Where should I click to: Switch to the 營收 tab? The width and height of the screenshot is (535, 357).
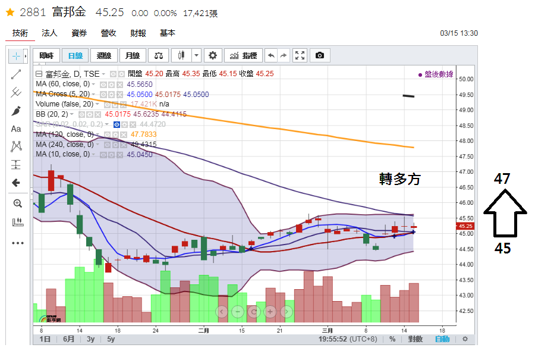coord(109,33)
